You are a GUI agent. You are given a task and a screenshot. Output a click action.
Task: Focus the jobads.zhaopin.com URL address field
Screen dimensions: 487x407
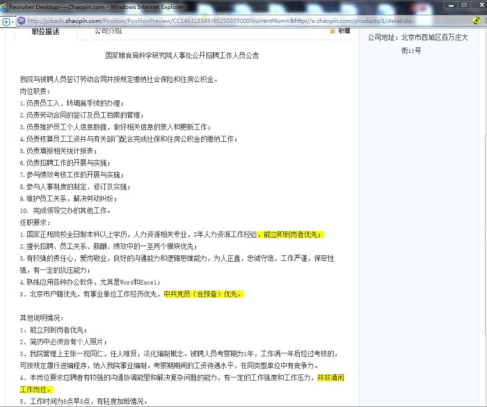pyautogui.click(x=209, y=21)
